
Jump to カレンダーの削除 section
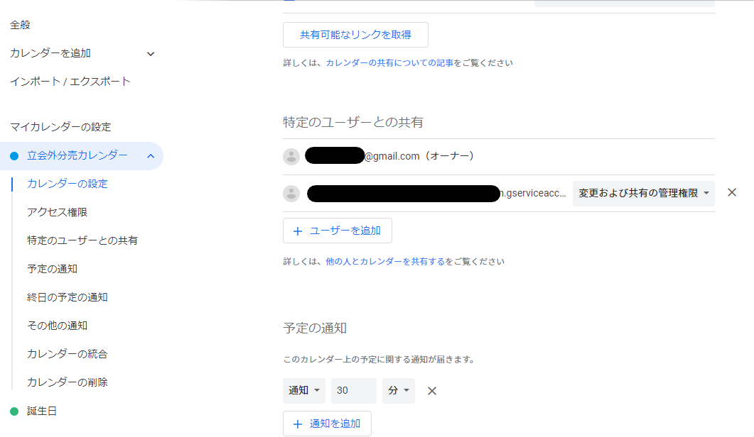(68, 382)
